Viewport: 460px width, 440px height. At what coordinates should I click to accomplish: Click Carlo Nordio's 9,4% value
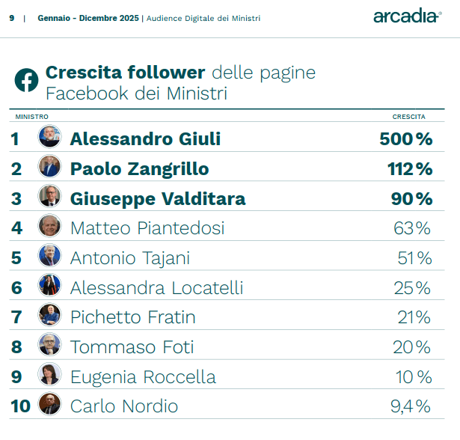411,406
